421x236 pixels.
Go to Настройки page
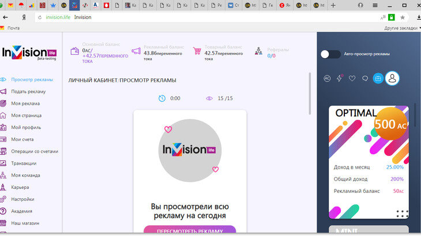(22, 199)
